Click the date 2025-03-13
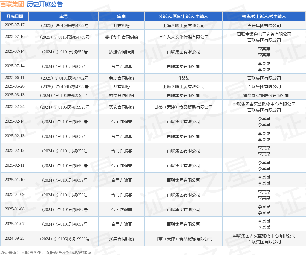 15,95
